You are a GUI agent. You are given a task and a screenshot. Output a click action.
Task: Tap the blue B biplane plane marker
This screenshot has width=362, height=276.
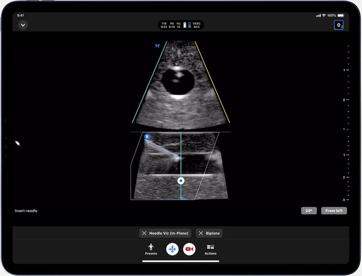147,136
